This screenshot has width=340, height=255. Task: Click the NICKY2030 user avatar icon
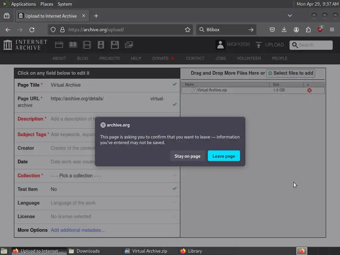pyautogui.click(x=220, y=45)
